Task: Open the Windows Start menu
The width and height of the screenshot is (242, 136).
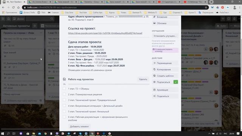Action: pyautogui.click(x=3, y=133)
